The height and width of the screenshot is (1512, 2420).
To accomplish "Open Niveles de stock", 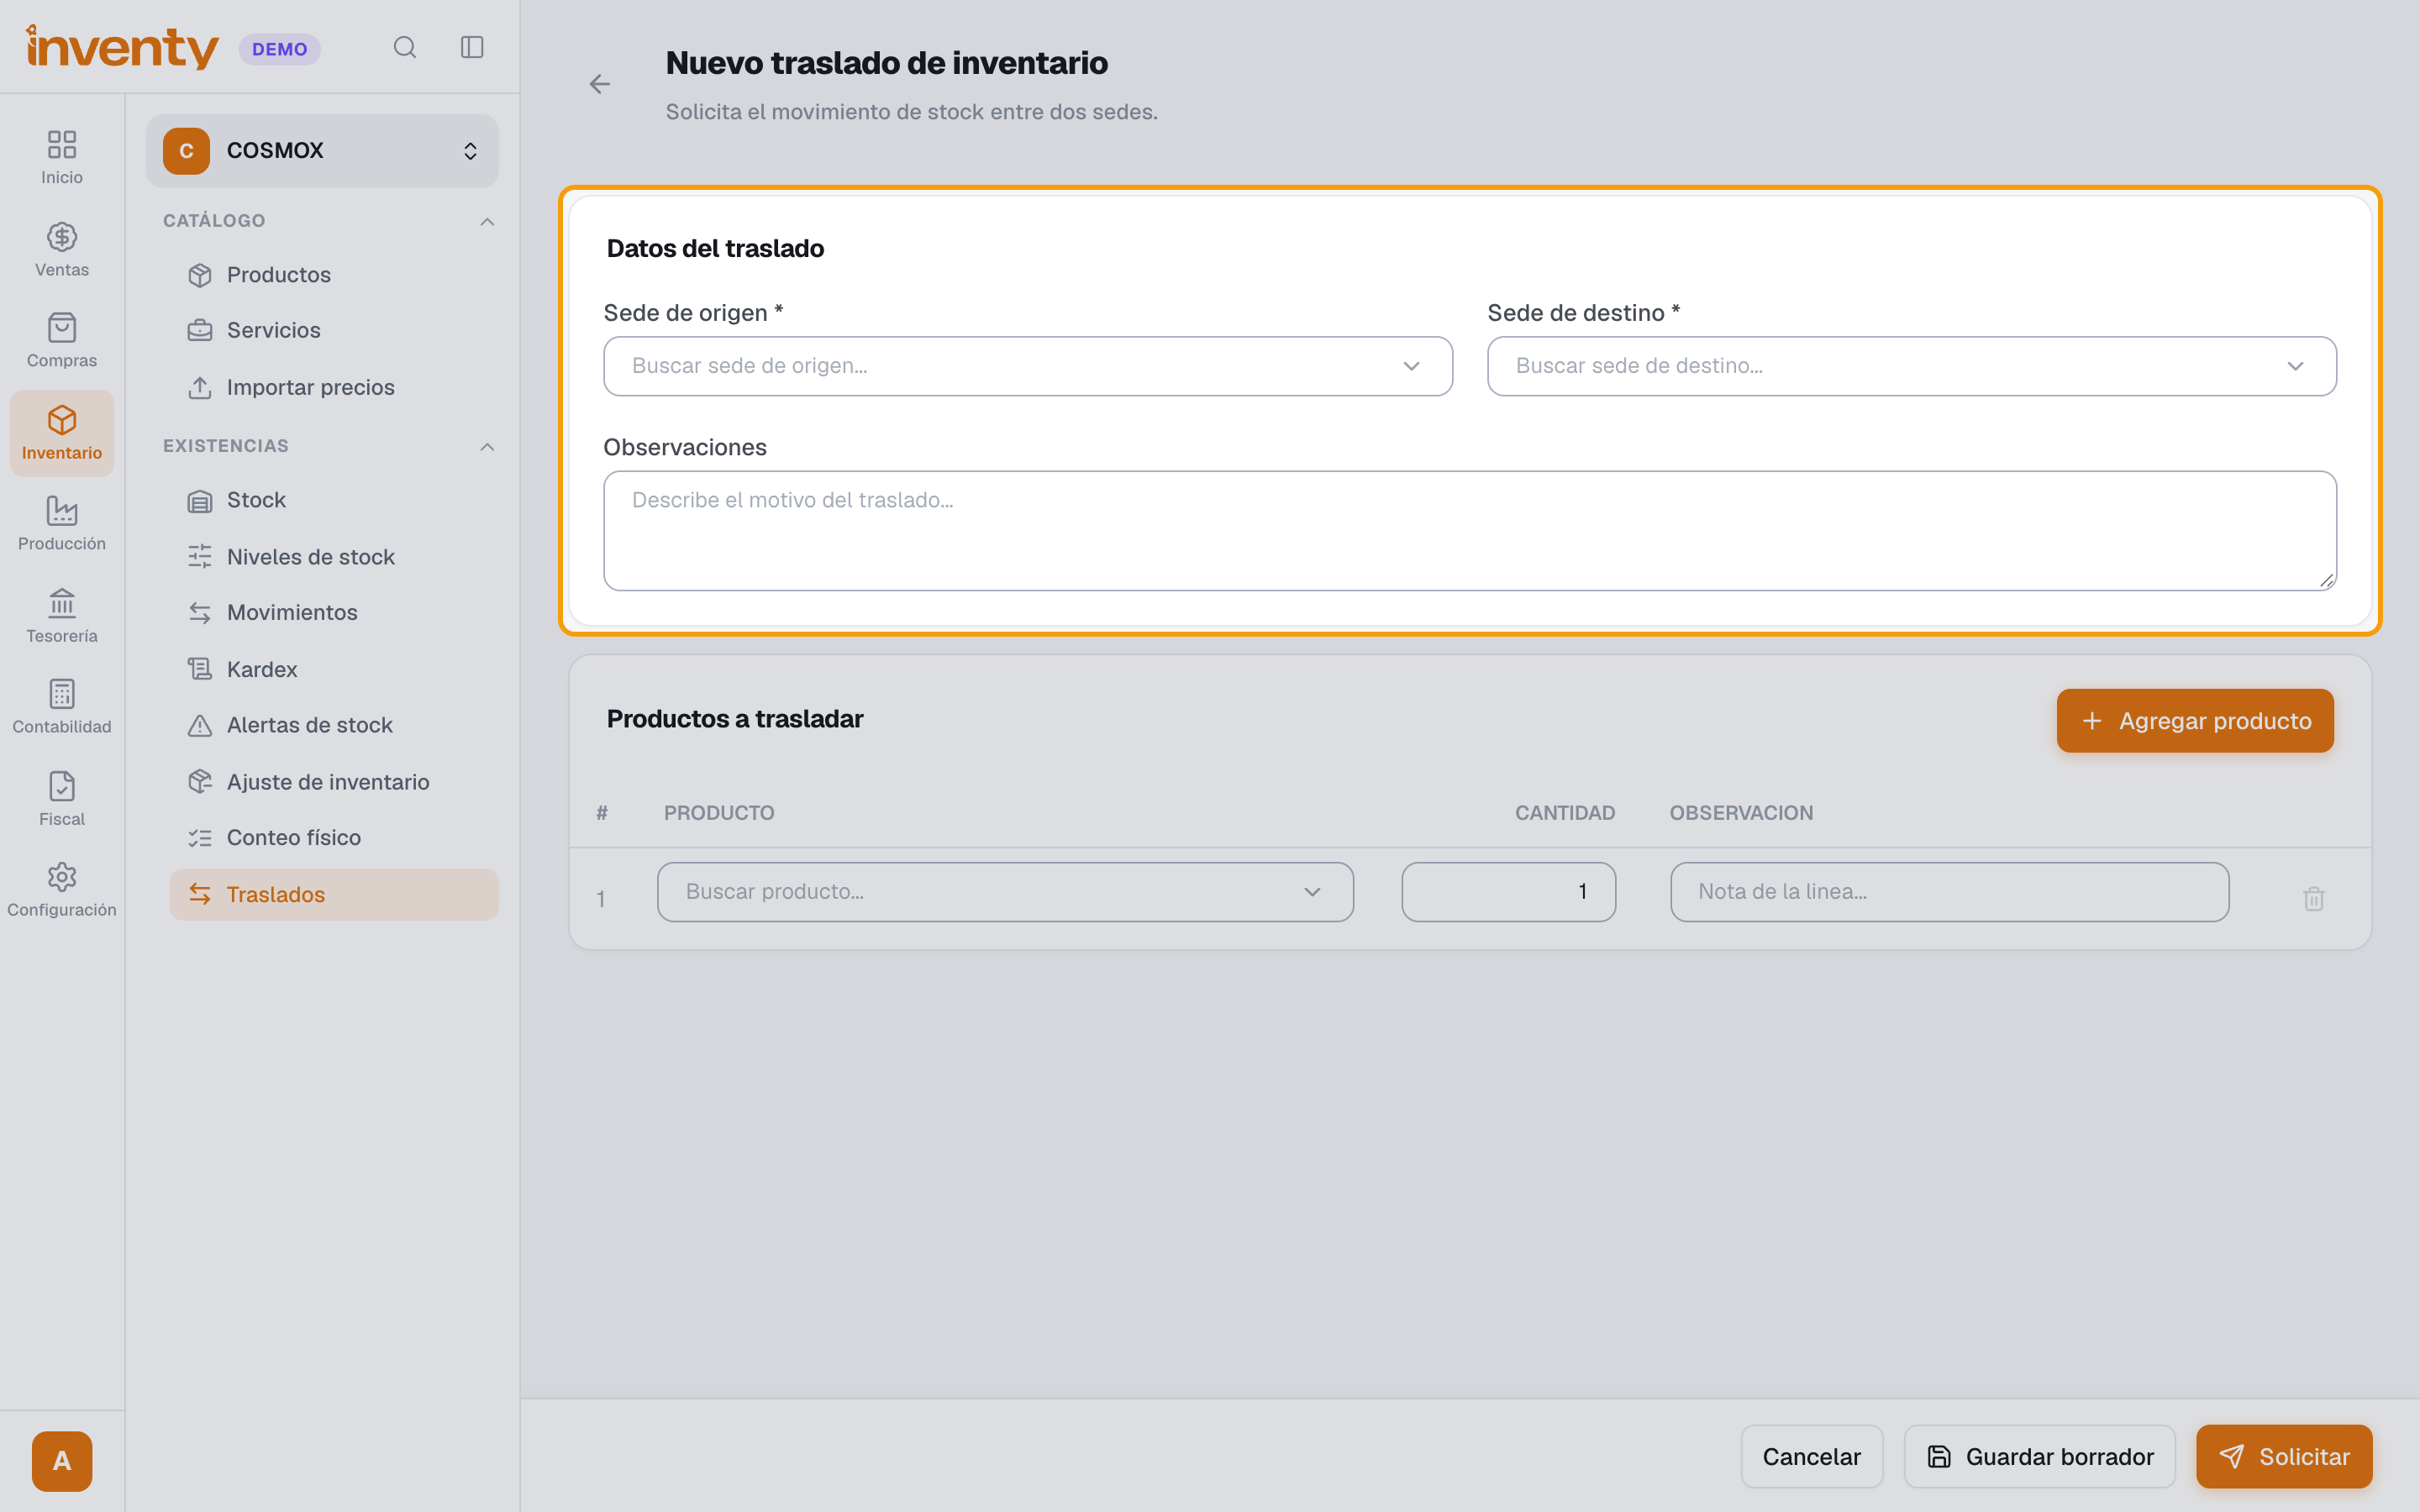I will coord(334,557).
